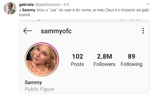The width and height of the screenshot is (154, 94).
Task: View the 2.8M Followers list
Action: pos(104,60)
